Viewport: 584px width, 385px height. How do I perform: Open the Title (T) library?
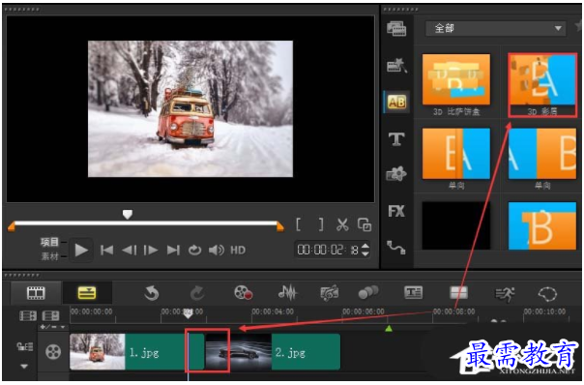coord(396,139)
